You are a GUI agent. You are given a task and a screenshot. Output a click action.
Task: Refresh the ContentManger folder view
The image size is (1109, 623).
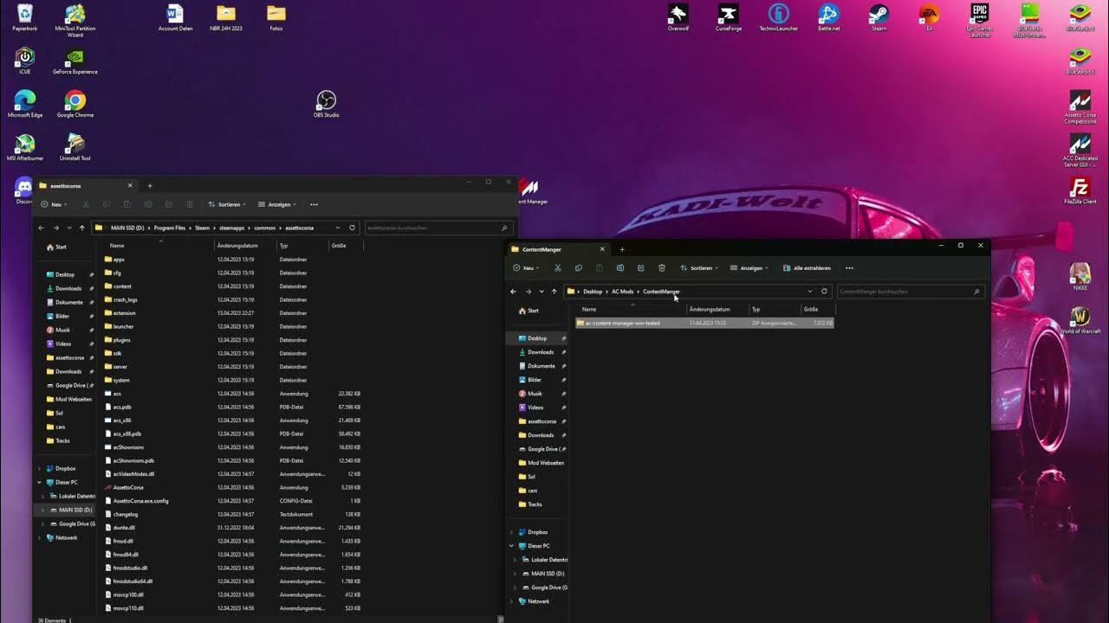[824, 292]
